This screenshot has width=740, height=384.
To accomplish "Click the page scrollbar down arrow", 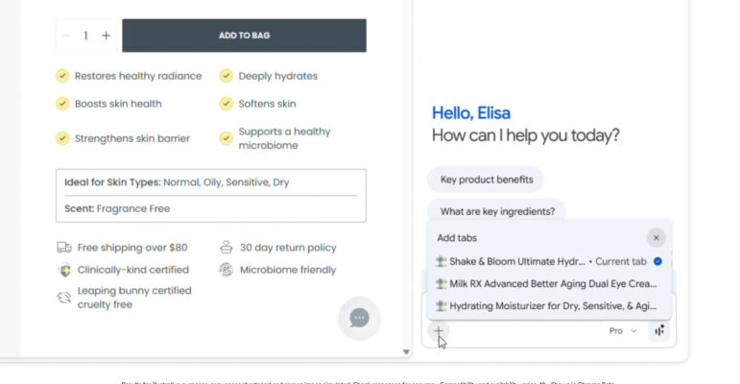I will coord(405,352).
